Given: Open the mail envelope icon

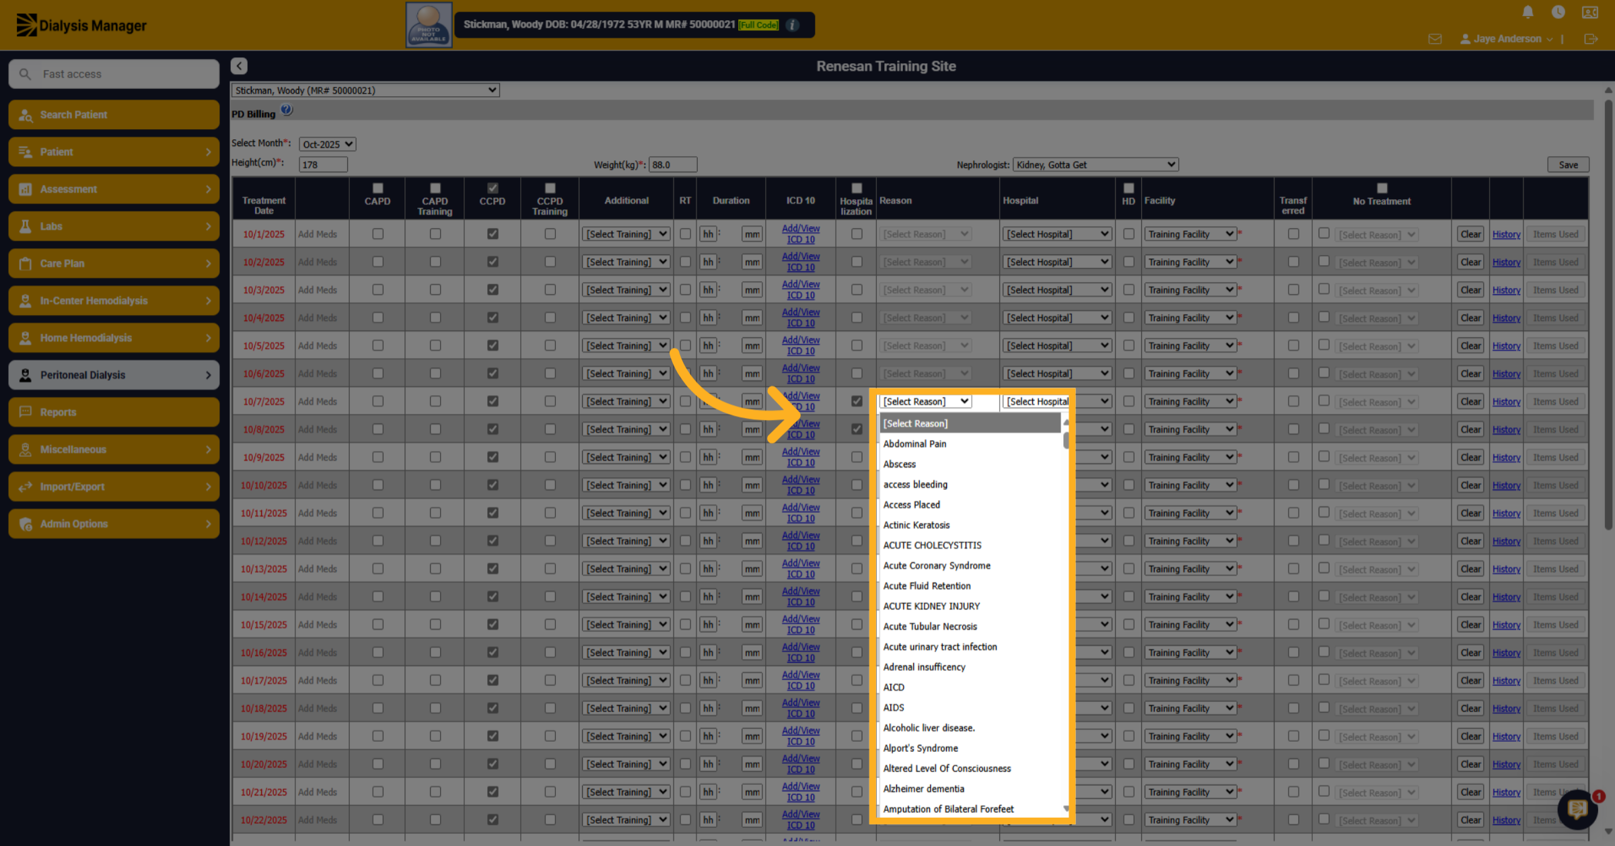Looking at the screenshot, I should 1435,39.
